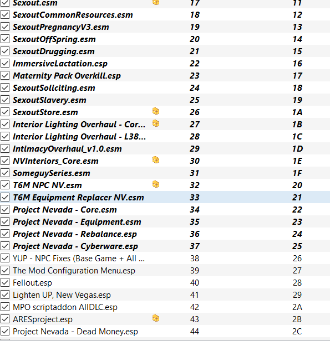Select Project Nevada - Cyberware.esp name
Image resolution: width=330 pixels, height=341 pixels.
[75, 246]
